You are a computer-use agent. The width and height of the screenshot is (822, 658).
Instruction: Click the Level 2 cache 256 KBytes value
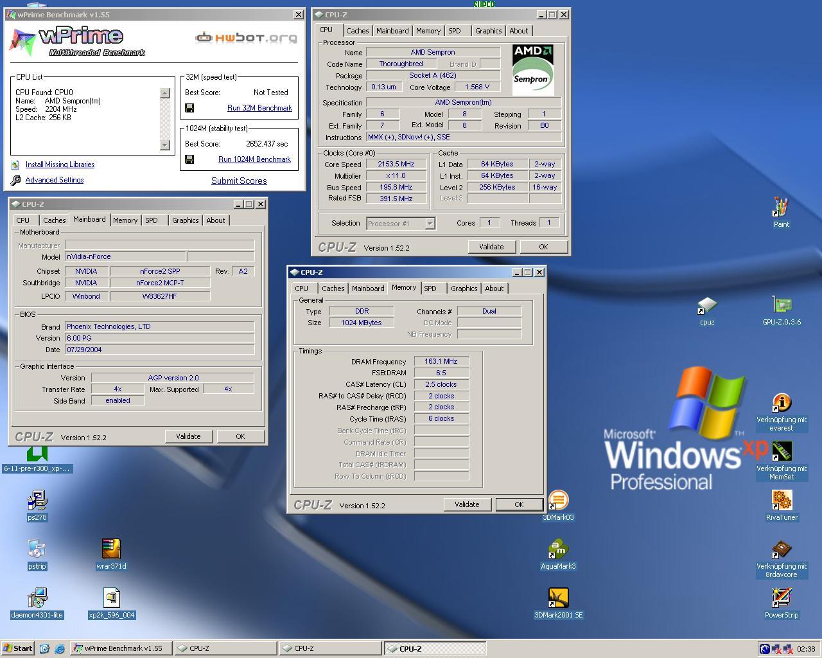[497, 187]
